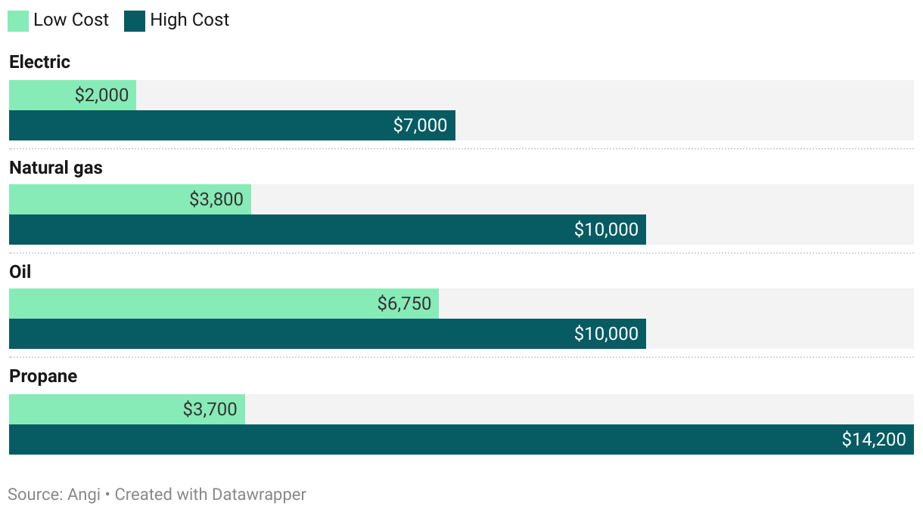Viewport: 923px width, 512px height.
Task: Click the Oil category heading
Action: (x=20, y=272)
